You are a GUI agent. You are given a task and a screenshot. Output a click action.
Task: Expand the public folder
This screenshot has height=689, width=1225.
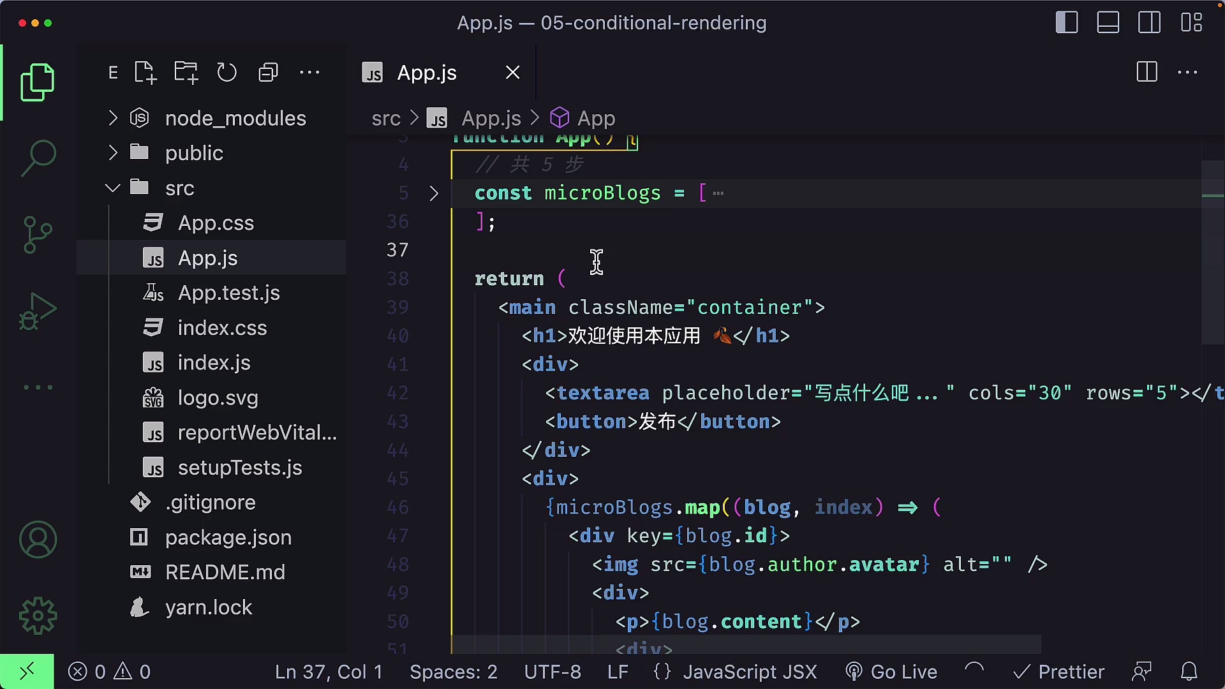[x=211, y=153]
